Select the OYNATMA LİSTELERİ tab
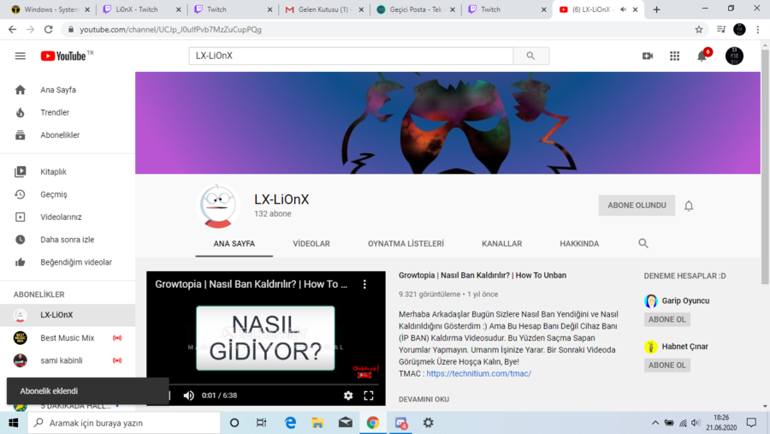Screen dimensions: 770x434 coord(406,244)
